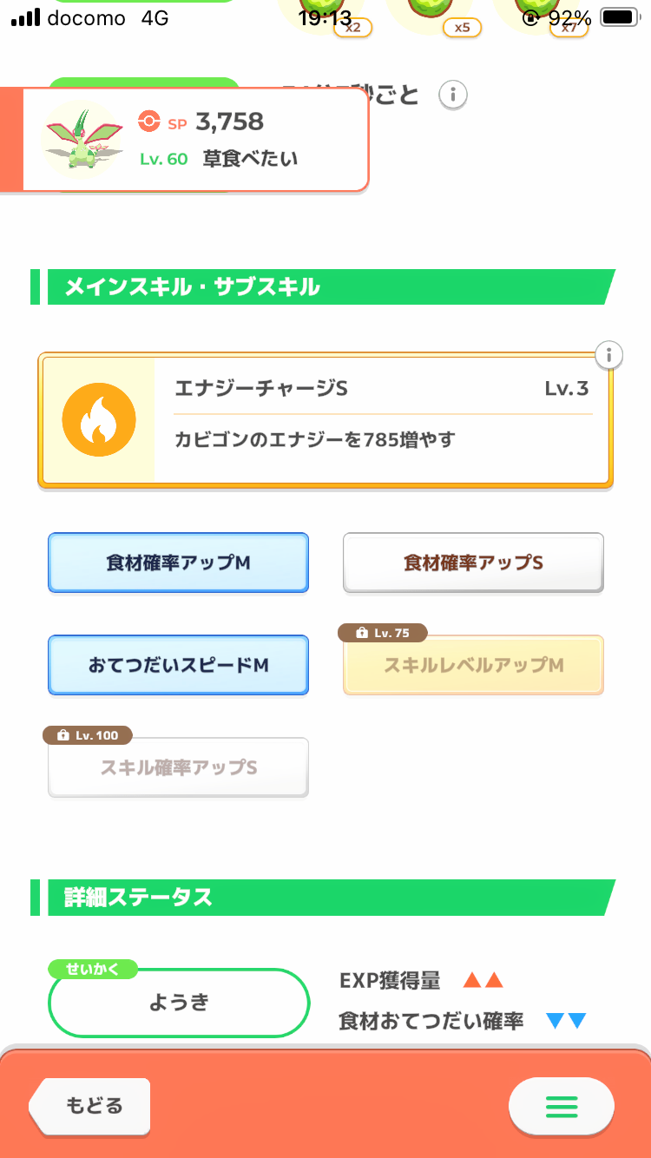Tap the battery indicator in the status bar
This screenshot has height=1158, width=651.
(x=618, y=17)
